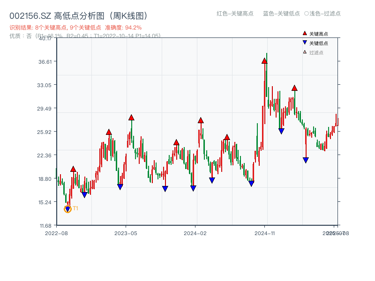The image size is (375, 281).
Task: Click the 15.24 y-axis label
Action: click(45, 202)
